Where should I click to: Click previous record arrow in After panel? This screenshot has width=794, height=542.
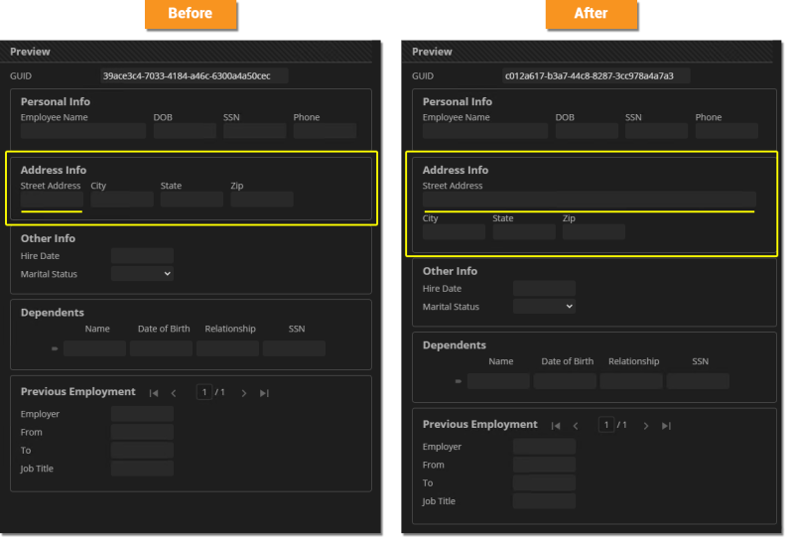pyautogui.click(x=576, y=426)
